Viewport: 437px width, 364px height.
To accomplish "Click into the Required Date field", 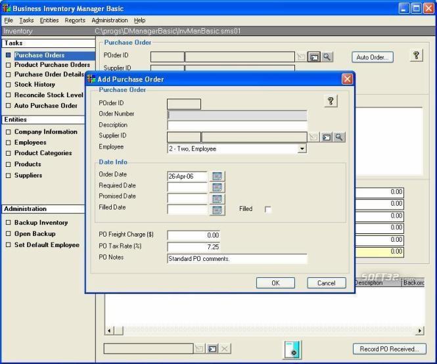I will point(187,187).
